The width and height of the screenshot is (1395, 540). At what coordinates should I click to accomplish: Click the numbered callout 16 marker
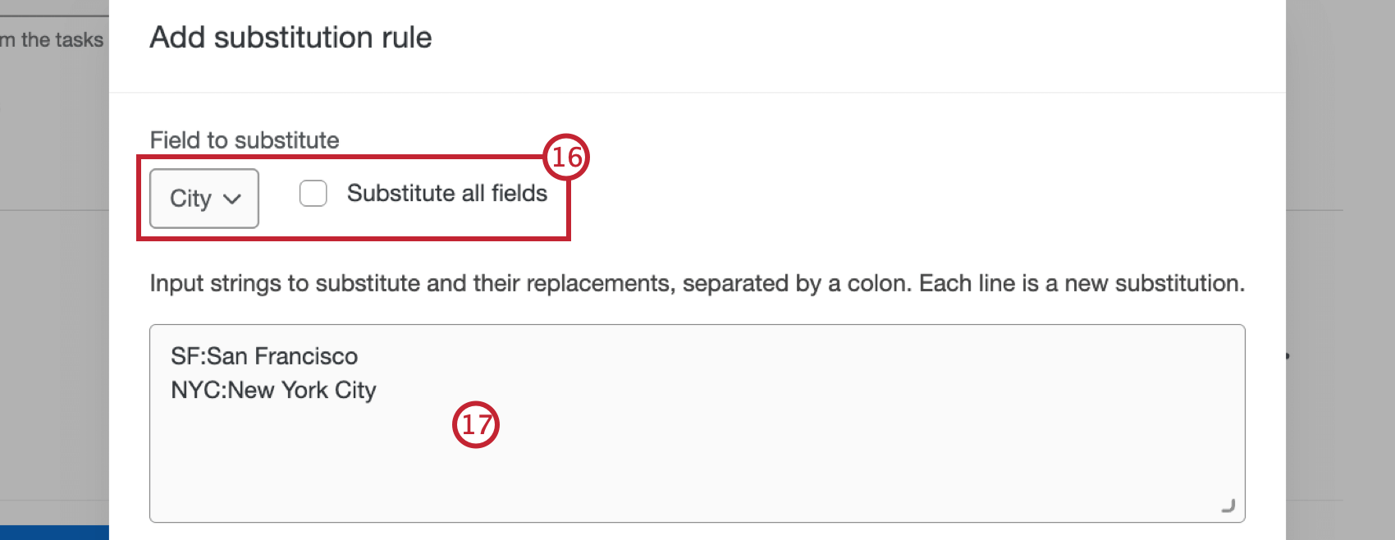point(565,157)
